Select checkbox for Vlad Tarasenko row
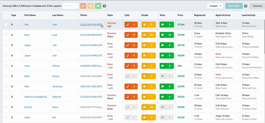Image resolution: width=265 pixels, height=123 pixels. pos(6,86)
